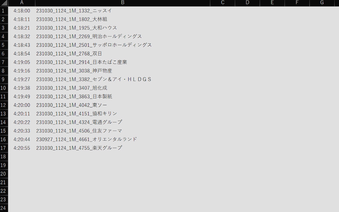Click cell with time 4:20:11
This screenshot has width=339, height=212.
(22, 114)
